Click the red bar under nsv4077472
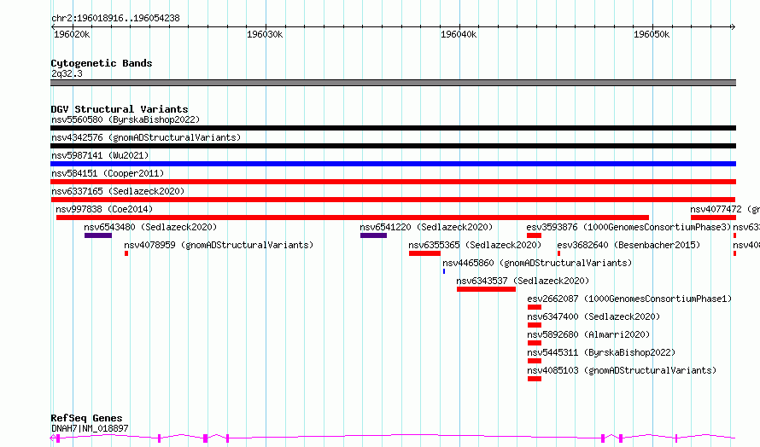This screenshot has width=760, height=447. 714,218
